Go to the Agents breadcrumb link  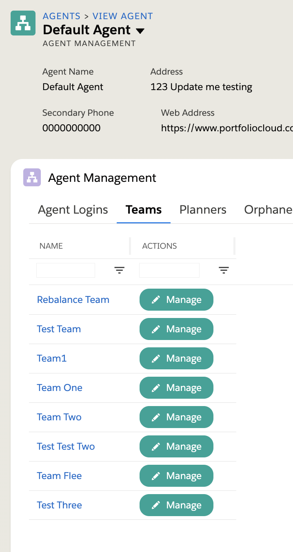pyautogui.click(x=62, y=16)
